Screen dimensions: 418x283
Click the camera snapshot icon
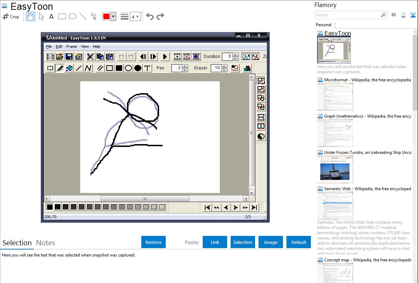[394, 15]
